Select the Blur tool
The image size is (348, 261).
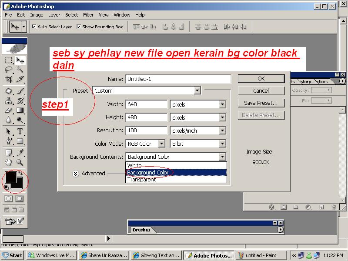point(8,120)
